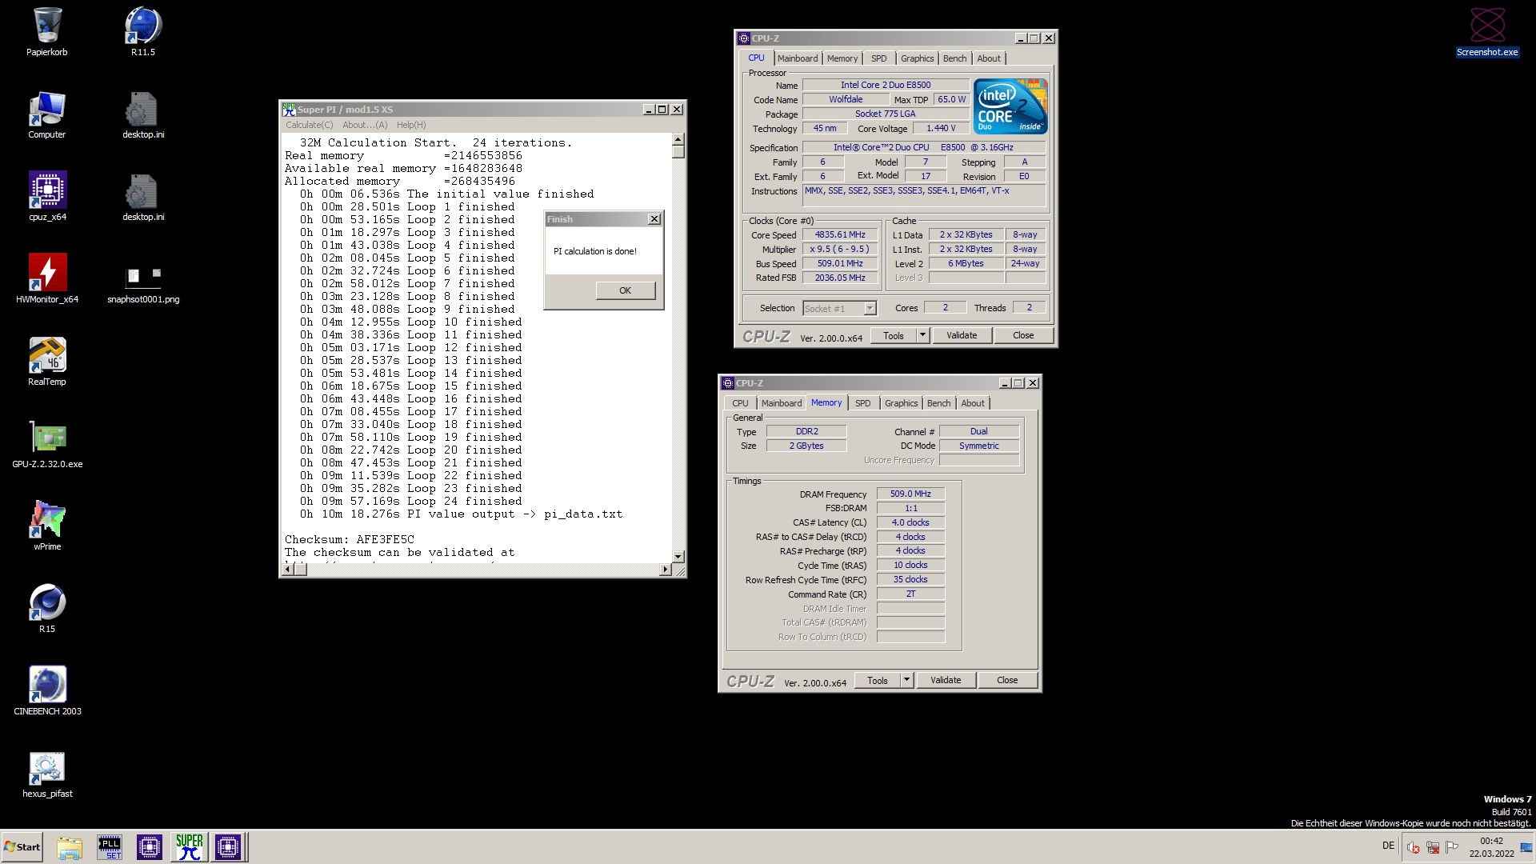This screenshot has width=1536, height=864.
Task: Launch the cpuz_x64 desktop shortcut
Action: (x=47, y=197)
